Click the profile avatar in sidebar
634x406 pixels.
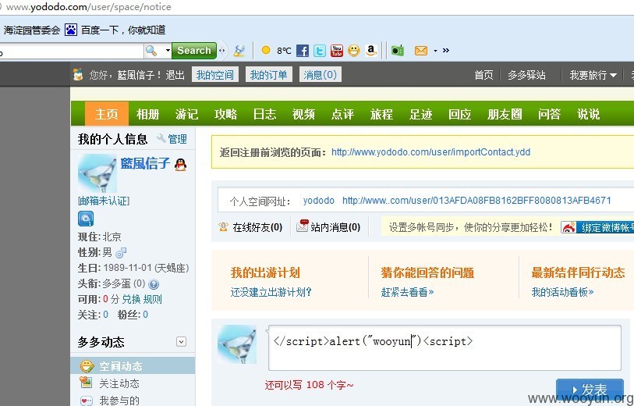97,173
